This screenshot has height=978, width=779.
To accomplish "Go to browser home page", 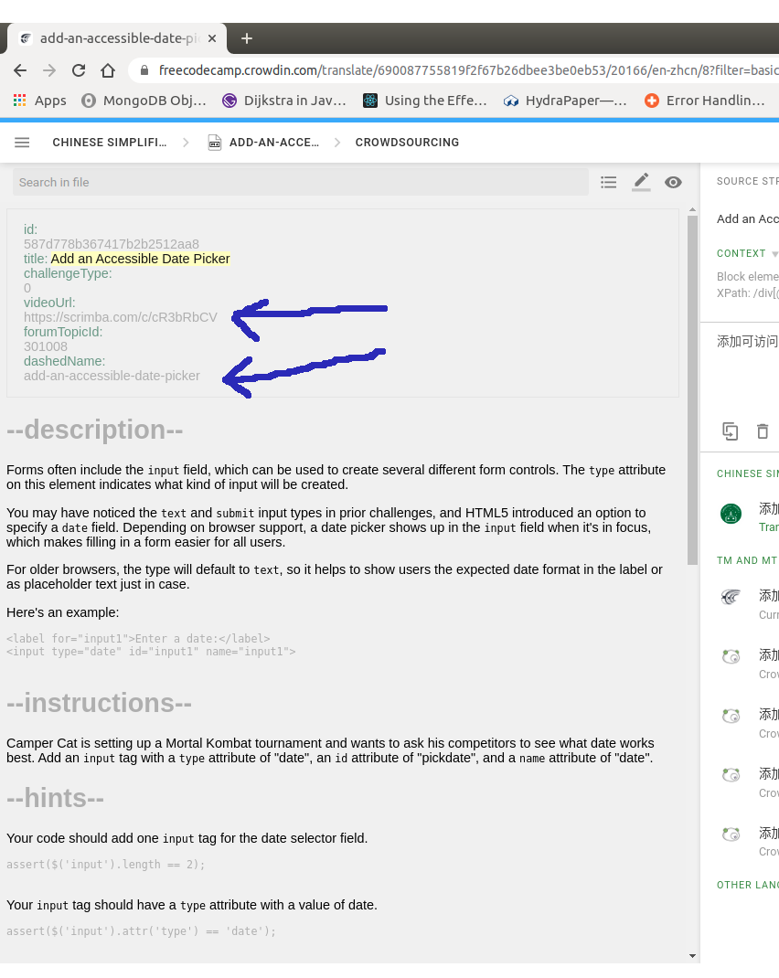I will (x=108, y=70).
